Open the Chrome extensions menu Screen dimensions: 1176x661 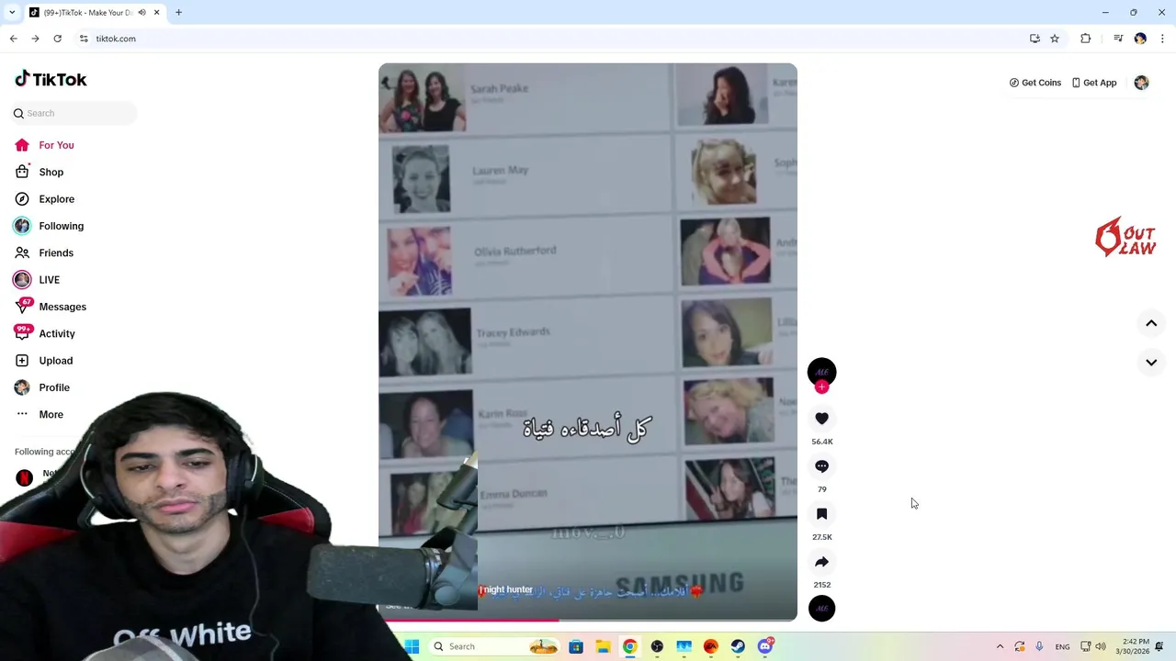pyautogui.click(x=1086, y=39)
